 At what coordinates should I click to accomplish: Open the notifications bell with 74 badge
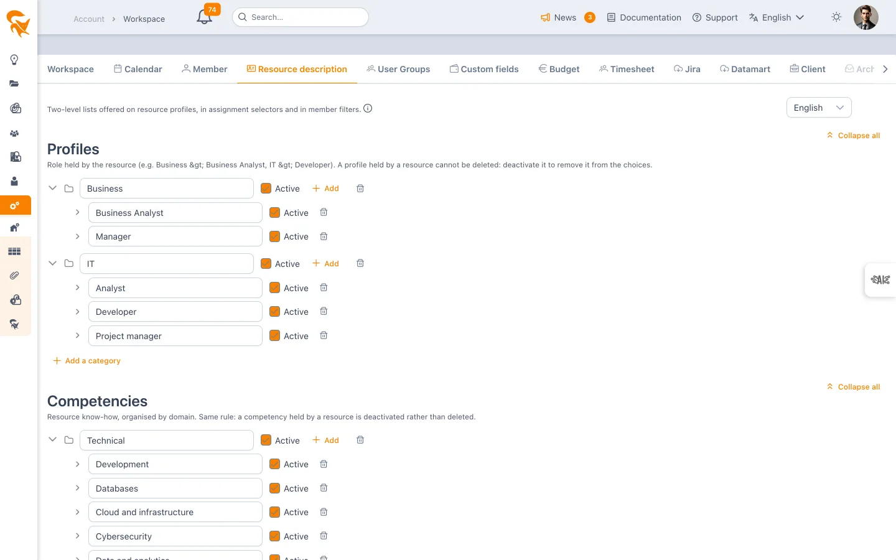coord(205,16)
